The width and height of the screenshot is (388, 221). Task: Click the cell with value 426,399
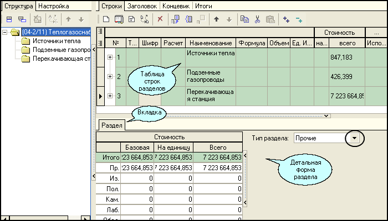[347, 77]
